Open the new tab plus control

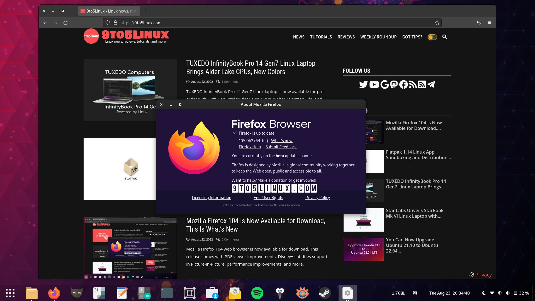click(x=146, y=11)
